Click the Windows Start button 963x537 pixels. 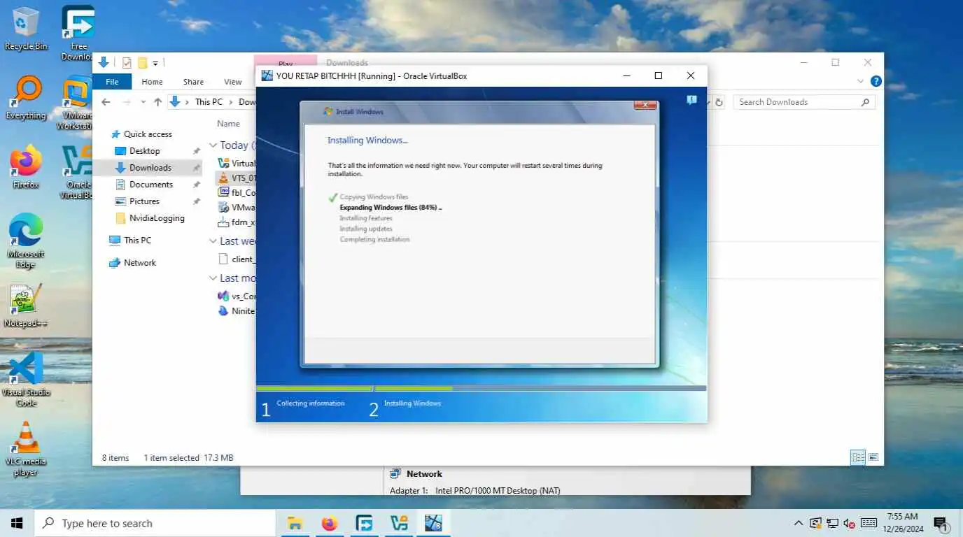click(x=17, y=523)
